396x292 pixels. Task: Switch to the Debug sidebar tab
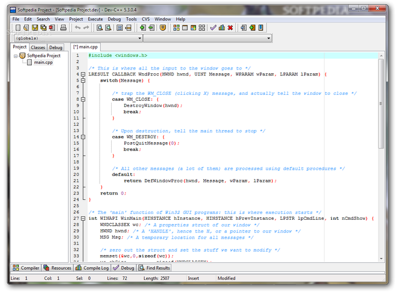[x=56, y=47]
